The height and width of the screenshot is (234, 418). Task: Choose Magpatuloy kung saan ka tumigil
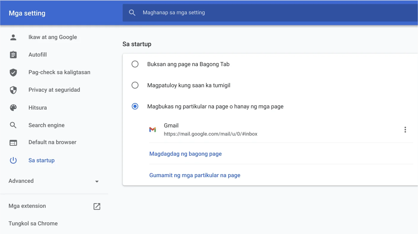[135, 85]
